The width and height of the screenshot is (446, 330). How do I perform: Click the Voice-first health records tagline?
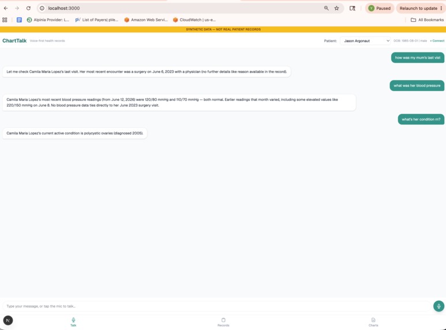point(47,41)
